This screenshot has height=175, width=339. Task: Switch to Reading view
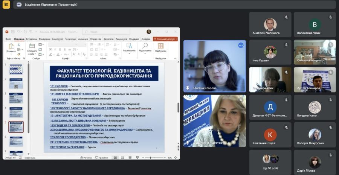pyautogui.click(x=130, y=158)
